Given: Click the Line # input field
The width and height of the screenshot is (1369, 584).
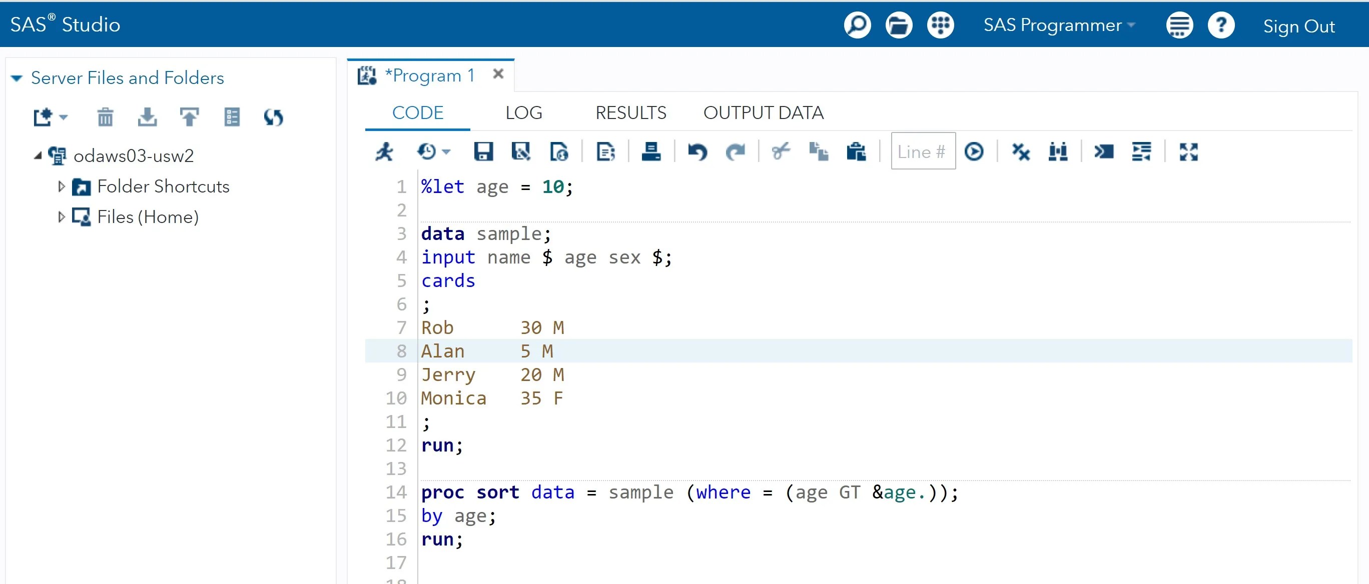Looking at the screenshot, I should (923, 152).
